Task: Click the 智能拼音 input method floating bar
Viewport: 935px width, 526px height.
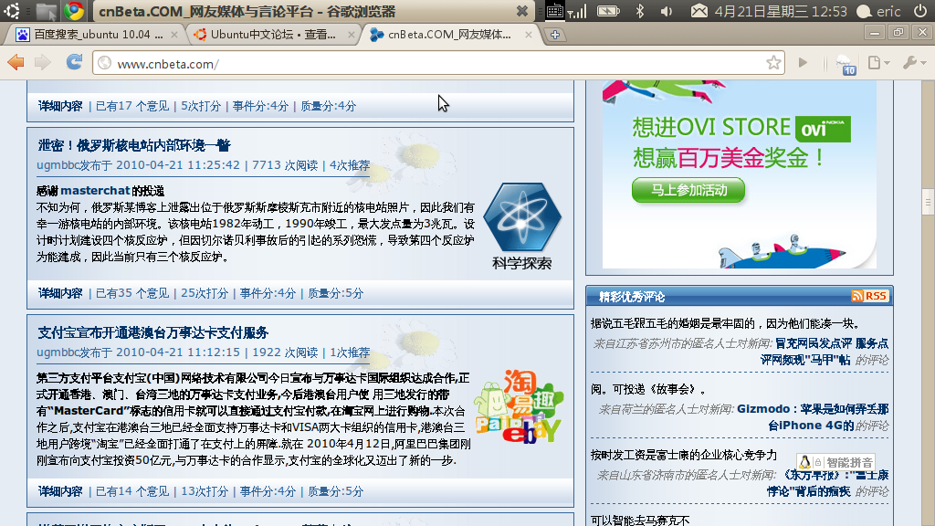Action: [835, 462]
